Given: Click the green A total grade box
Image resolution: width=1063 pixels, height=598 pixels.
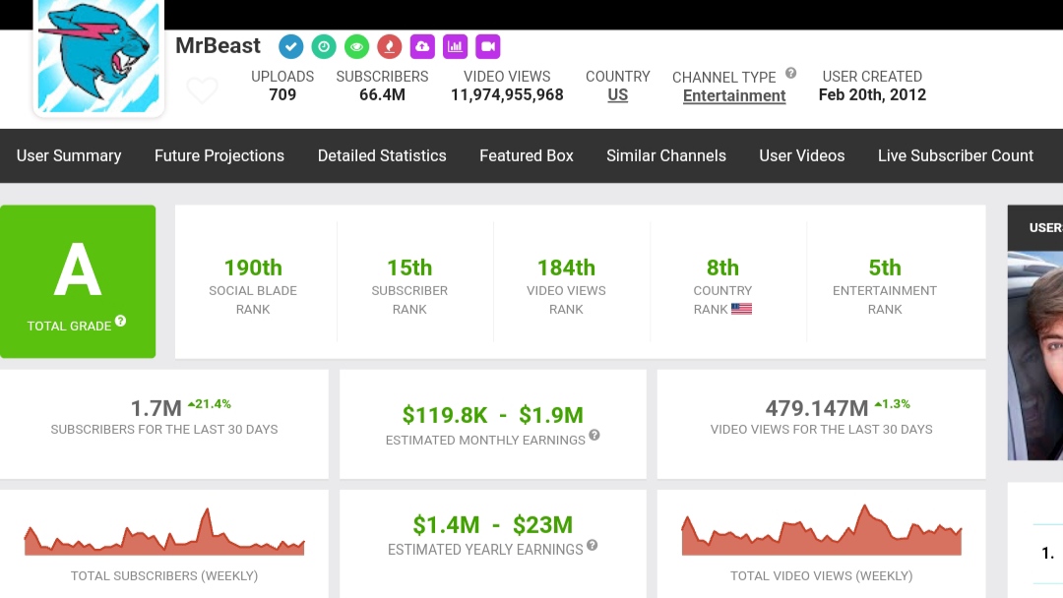Looking at the screenshot, I should point(78,281).
